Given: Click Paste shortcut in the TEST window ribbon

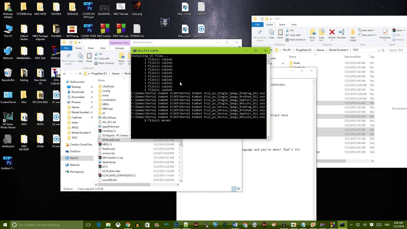Looking at the screenshot, I should (x=295, y=40).
